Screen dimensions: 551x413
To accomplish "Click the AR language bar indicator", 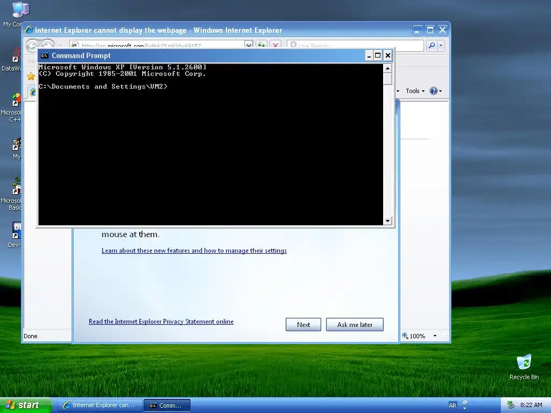I will point(453,405).
